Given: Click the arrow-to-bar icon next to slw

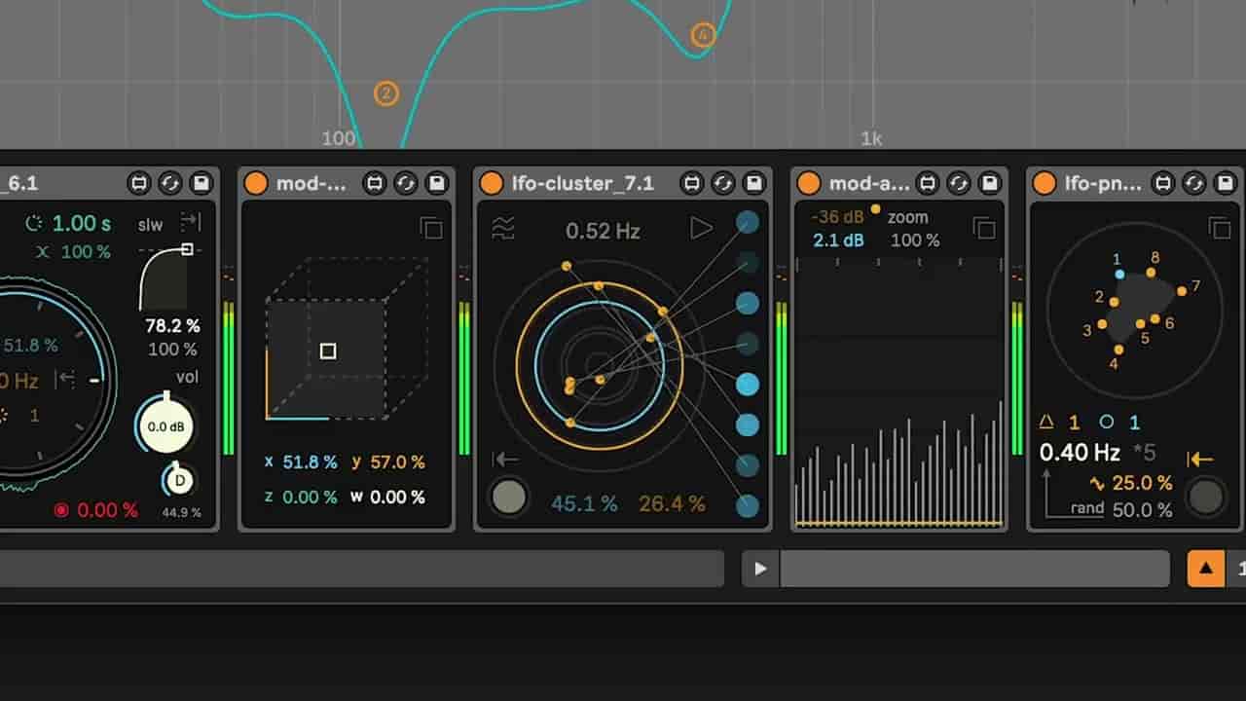Looking at the screenshot, I should click(x=190, y=222).
